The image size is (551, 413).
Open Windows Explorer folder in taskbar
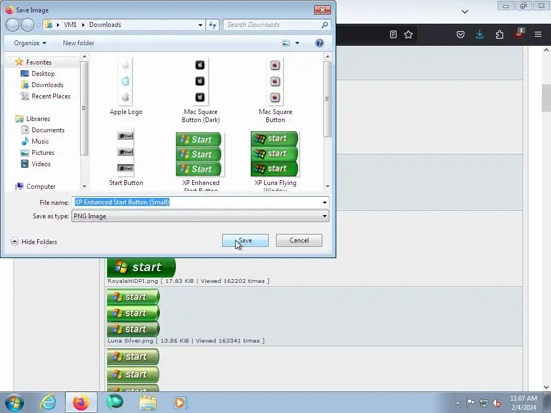(x=148, y=402)
